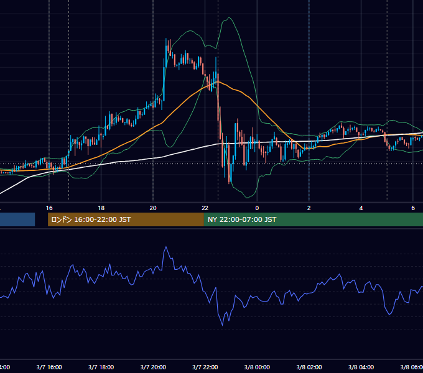Click the 3/8 02:00 date label
This screenshot has height=373, width=423.
click(309, 367)
